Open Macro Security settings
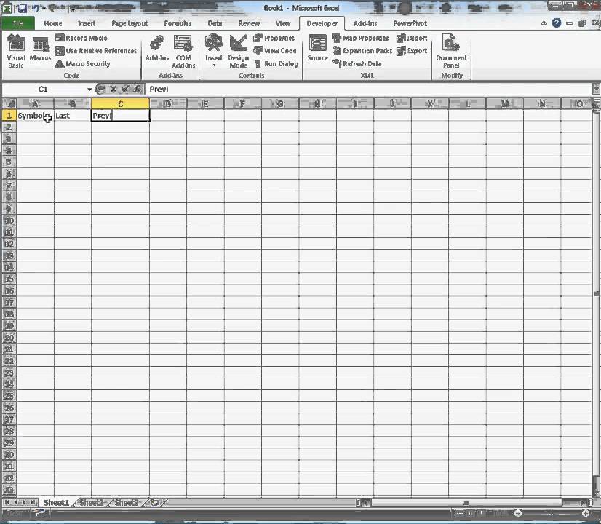This screenshot has width=601, height=524. click(83, 63)
